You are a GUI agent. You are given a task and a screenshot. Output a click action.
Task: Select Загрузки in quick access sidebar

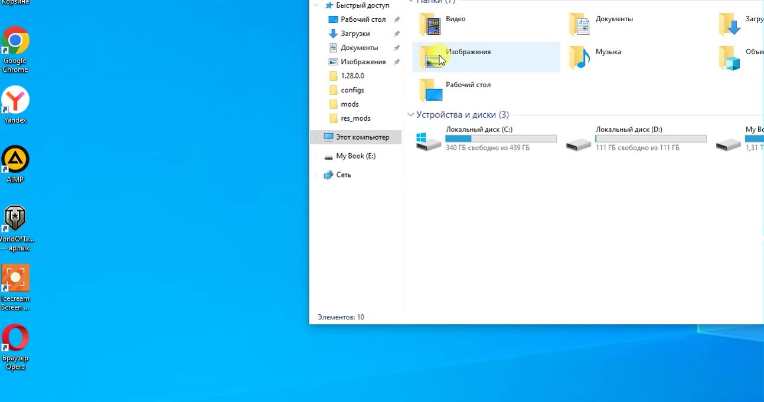(x=355, y=34)
